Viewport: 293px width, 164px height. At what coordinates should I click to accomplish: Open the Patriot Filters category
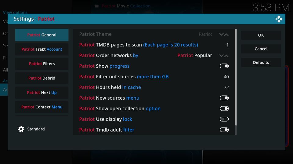42,63
